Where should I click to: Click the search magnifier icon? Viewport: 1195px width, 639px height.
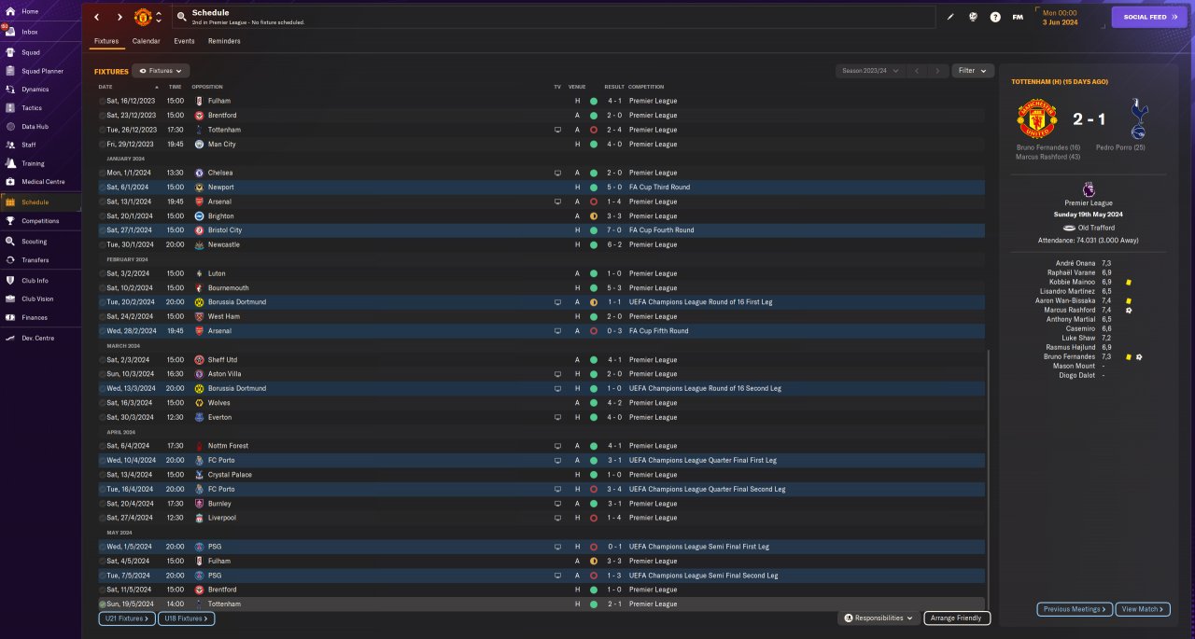[x=181, y=17]
